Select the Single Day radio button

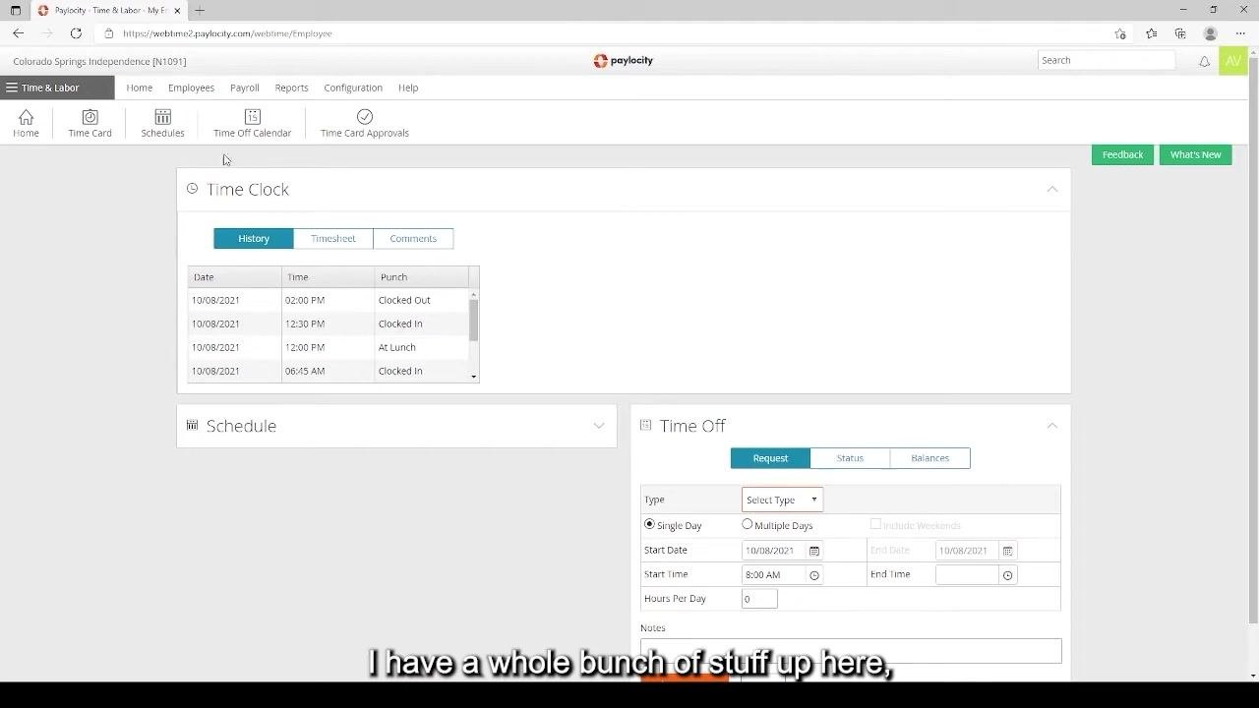[x=649, y=524]
